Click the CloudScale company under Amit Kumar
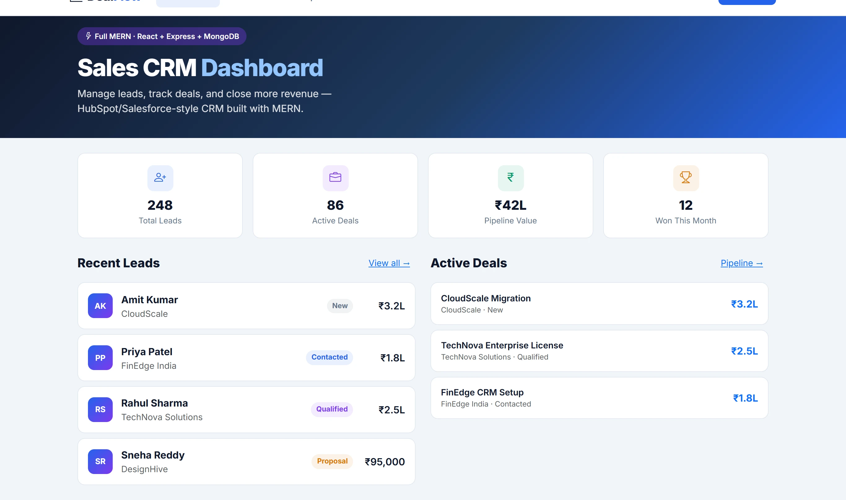The height and width of the screenshot is (500, 846). 144,314
